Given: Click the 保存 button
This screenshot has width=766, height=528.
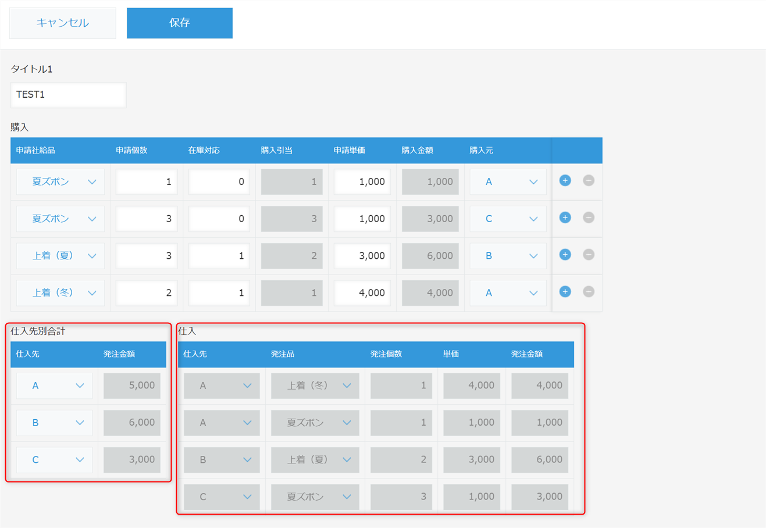Looking at the screenshot, I should pos(180,23).
